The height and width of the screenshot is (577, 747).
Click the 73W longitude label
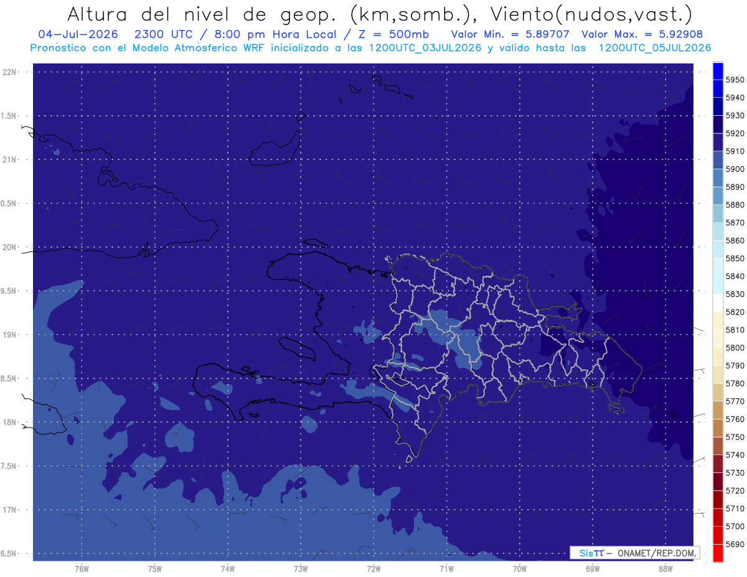pos(301,569)
